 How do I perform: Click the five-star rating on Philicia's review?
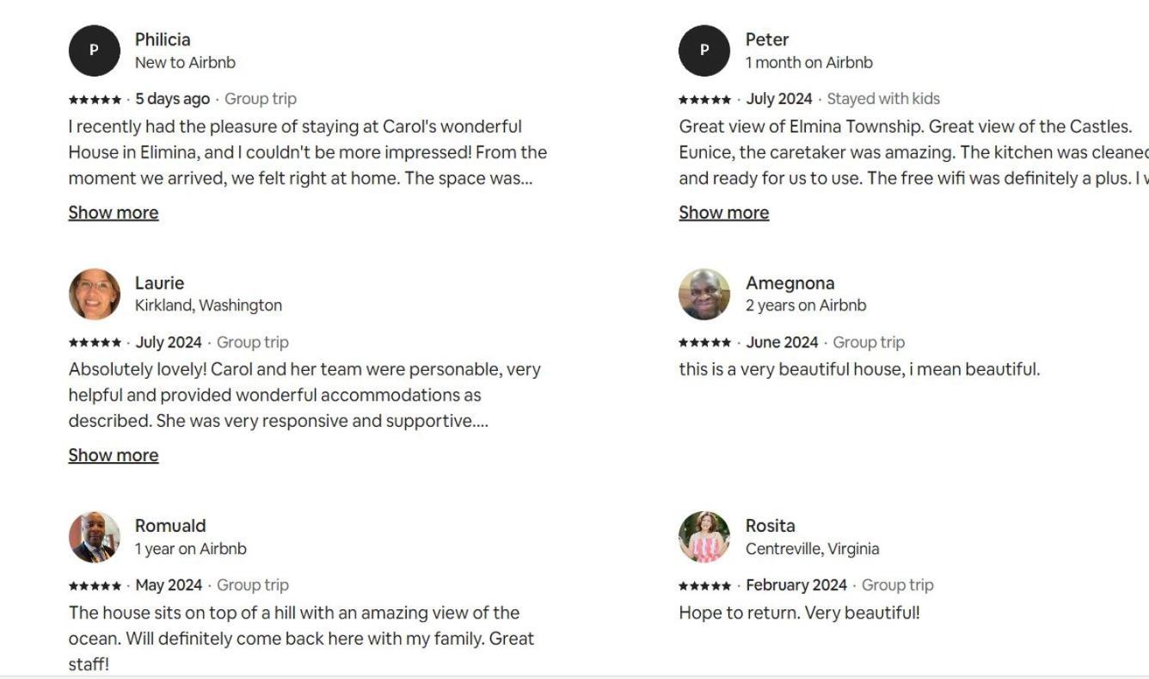click(95, 99)
